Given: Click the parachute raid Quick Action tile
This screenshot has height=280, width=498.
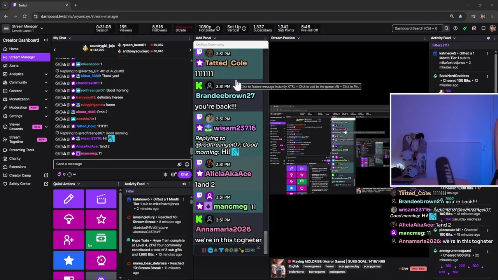Looking at the screenshot, I should click(68, 219).
